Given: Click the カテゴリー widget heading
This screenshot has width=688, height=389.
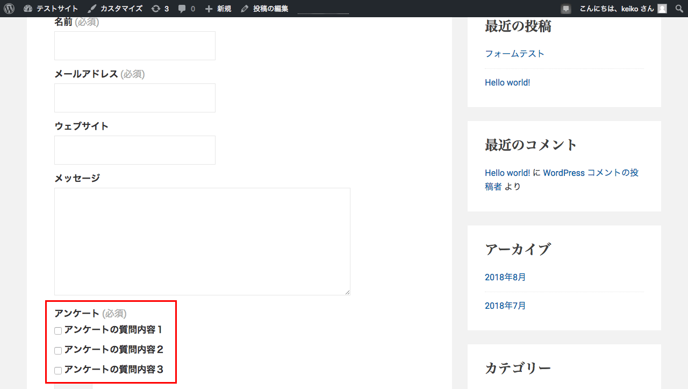Looking at the screenshot, I should tap(518, 369).
